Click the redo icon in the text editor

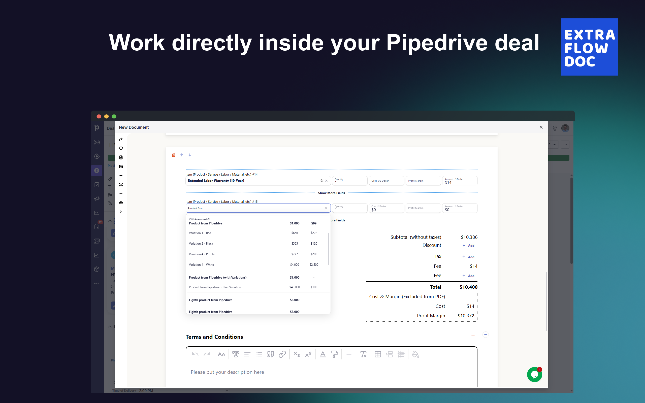click(x=207, y=354)
